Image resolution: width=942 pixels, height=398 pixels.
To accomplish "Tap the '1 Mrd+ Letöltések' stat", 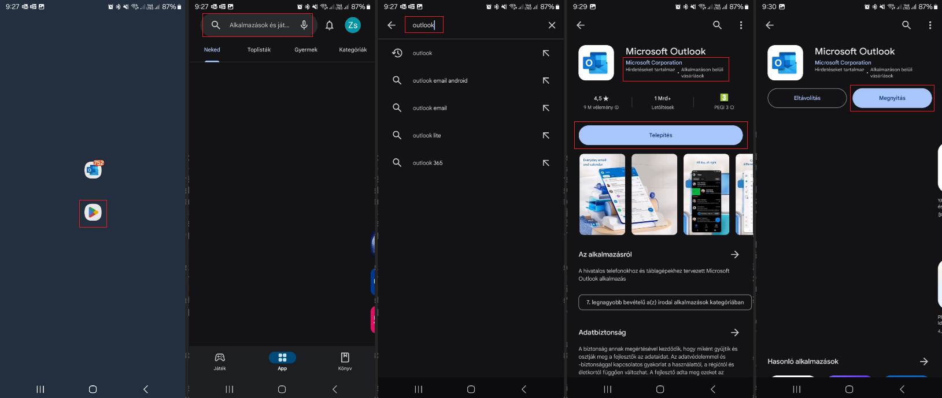I will pos(663,102).
